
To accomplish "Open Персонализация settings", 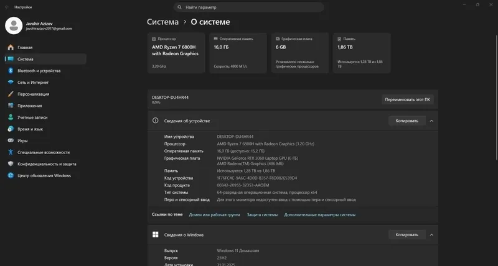I will pos(45,94).
